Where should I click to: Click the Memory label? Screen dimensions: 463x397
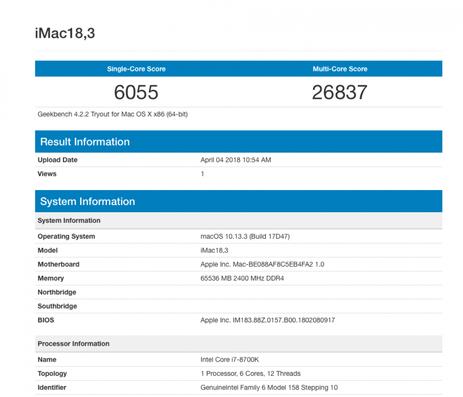[x=51, y=278]
